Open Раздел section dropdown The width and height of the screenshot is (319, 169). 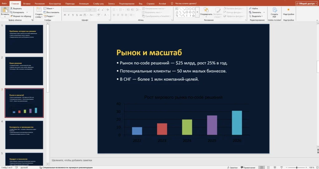pyautogui.click(x=49, y=16)
